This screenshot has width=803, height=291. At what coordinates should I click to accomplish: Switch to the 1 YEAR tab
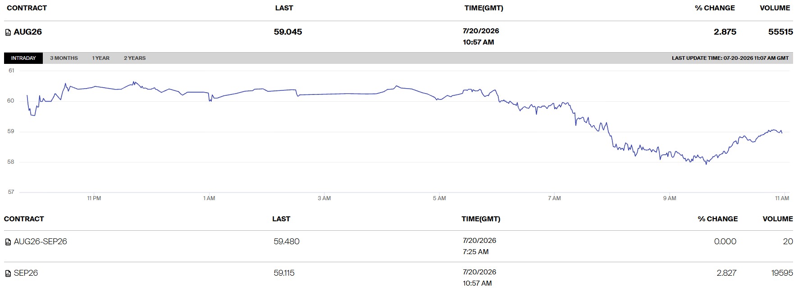pos(101,58)
